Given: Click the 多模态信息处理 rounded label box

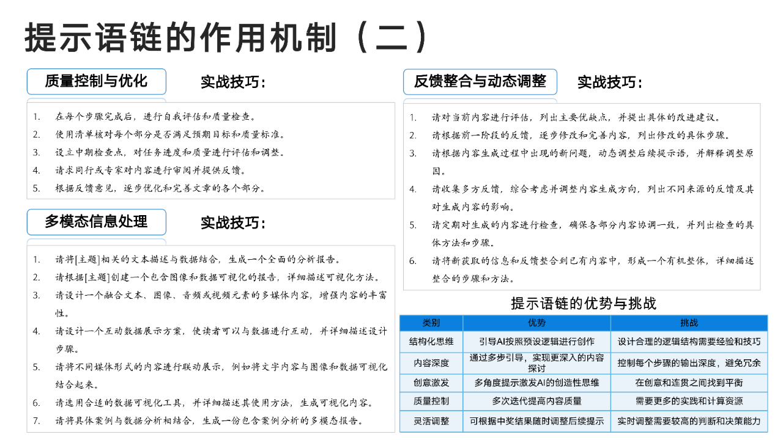Looking at the screenshot, I should pos(96,222).
